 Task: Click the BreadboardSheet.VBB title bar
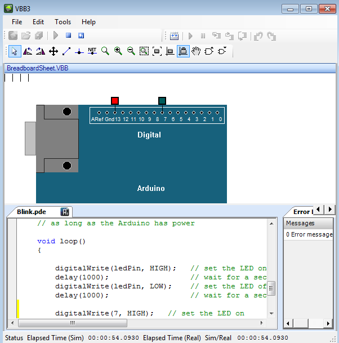pyautogui.click(x=170, y=68)
